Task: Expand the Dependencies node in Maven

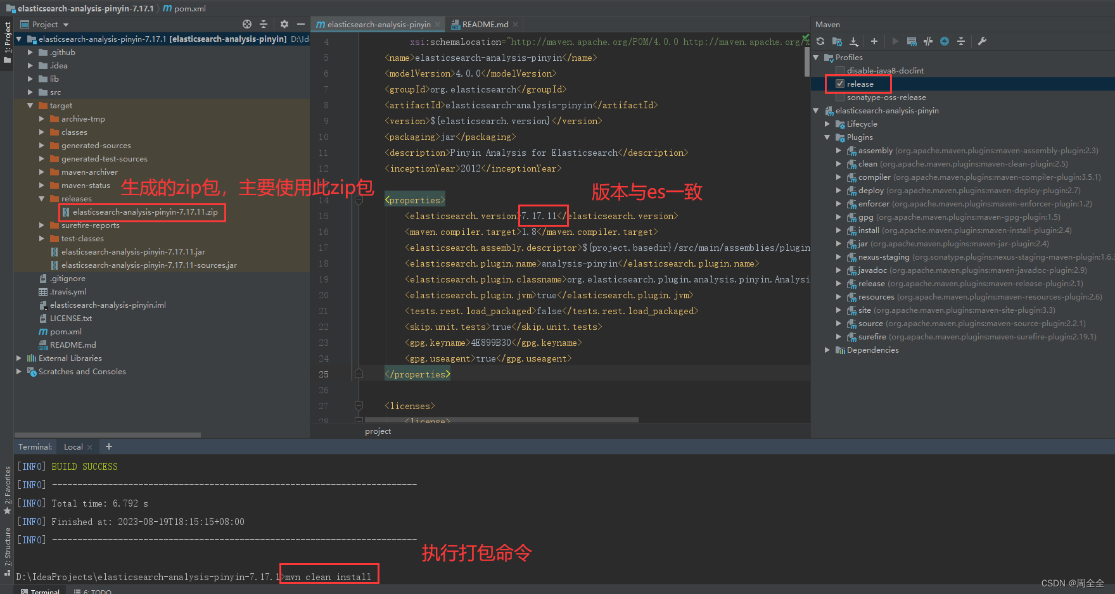Action: coord(827,350)
